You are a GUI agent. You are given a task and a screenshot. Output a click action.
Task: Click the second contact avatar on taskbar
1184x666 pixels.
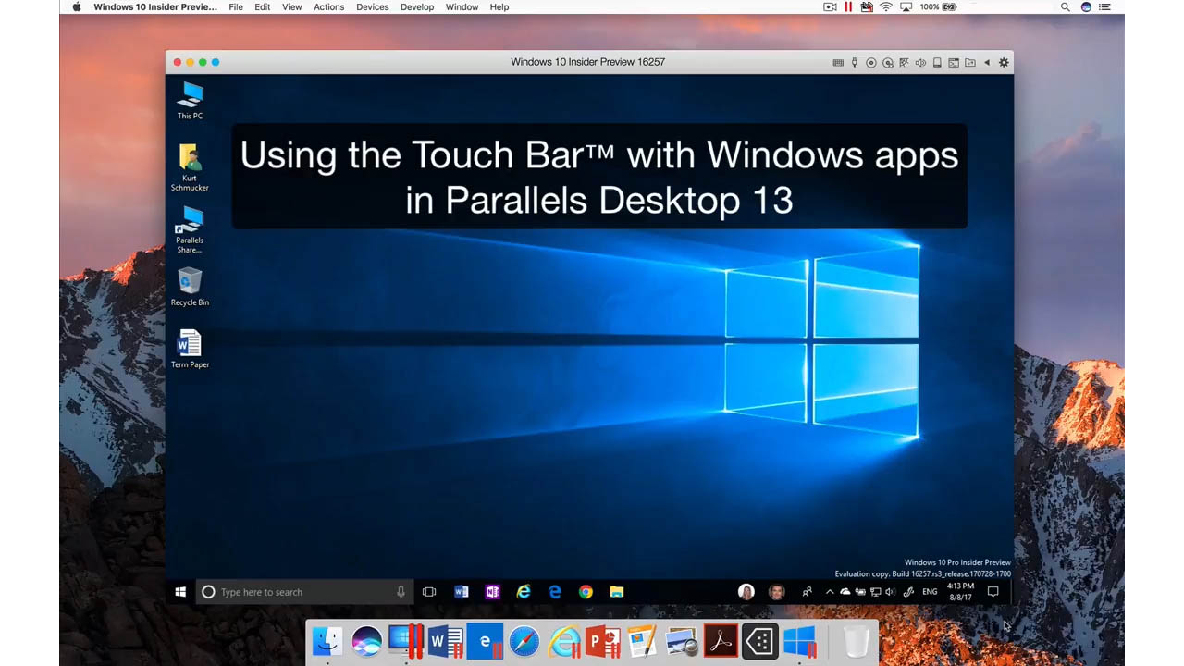[x=776, y=592]
